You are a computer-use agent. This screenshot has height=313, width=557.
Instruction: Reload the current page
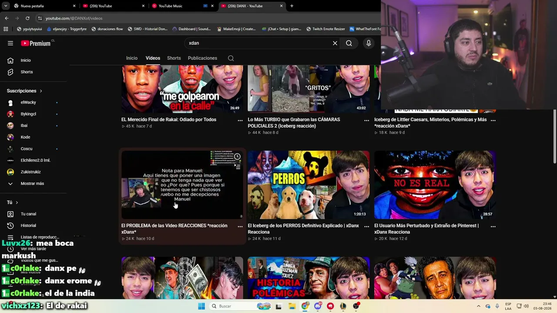pyautogui.click(x=27, y=18)
